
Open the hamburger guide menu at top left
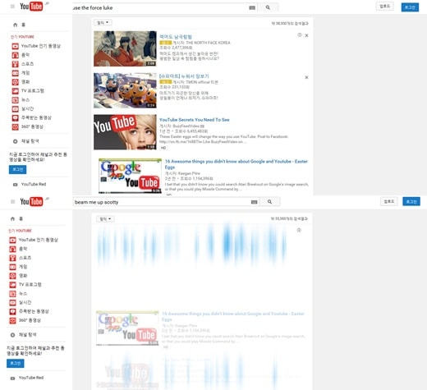(12, 7)
